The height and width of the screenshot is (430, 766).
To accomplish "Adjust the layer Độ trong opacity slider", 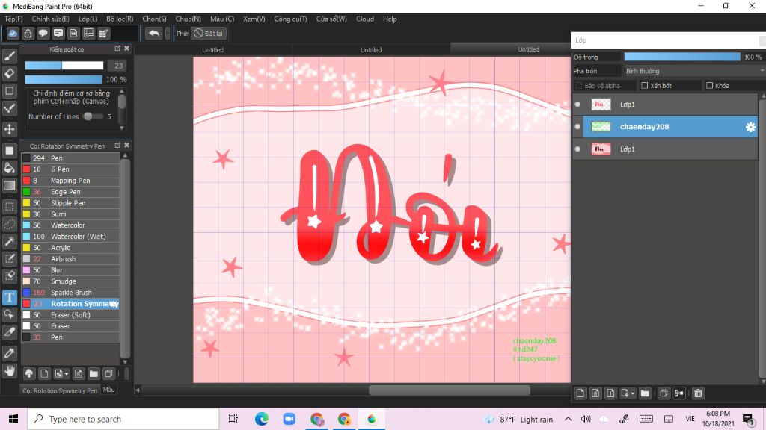I will (x=682, y=57).
